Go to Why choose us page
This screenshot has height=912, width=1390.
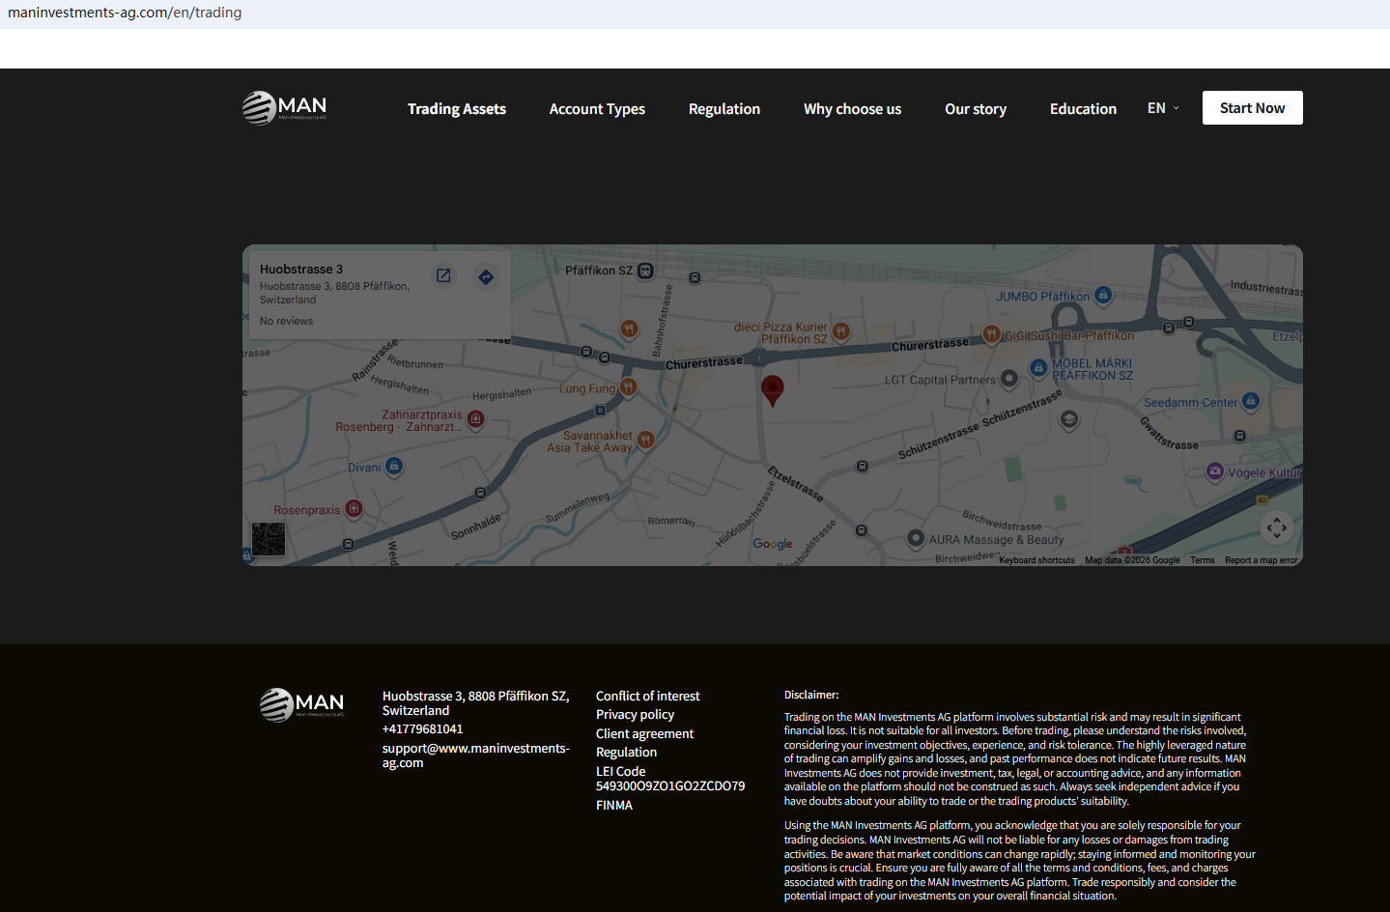coord(852,109)
